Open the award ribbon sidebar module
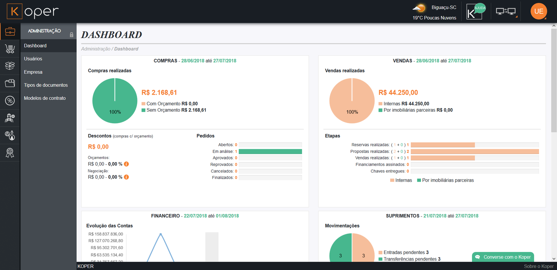The image size is (557, 270). [x=10, y=152]
